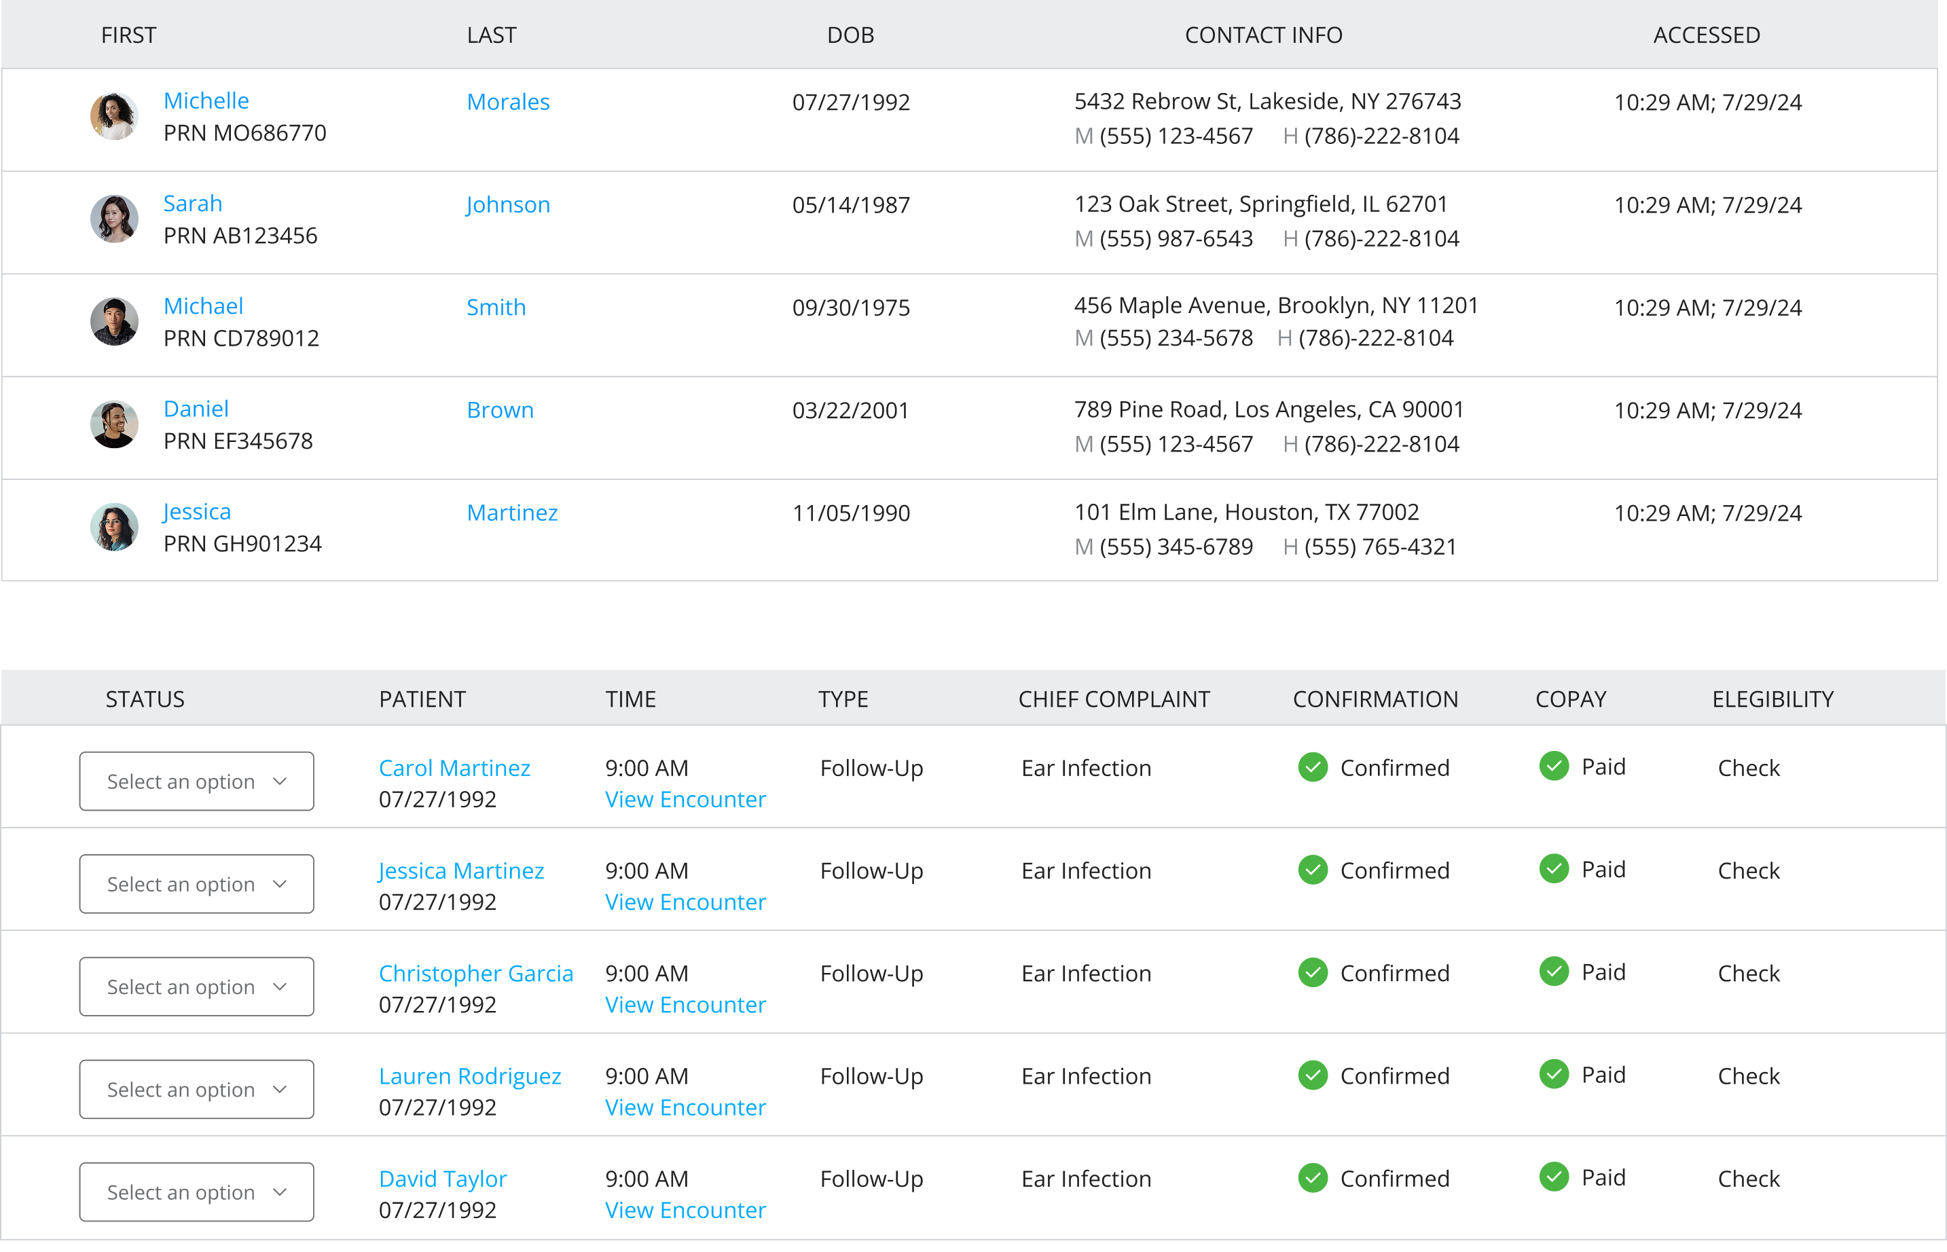Open patient link Christopher Garcia
1947x1252 pixels.
tap(475, 973)
